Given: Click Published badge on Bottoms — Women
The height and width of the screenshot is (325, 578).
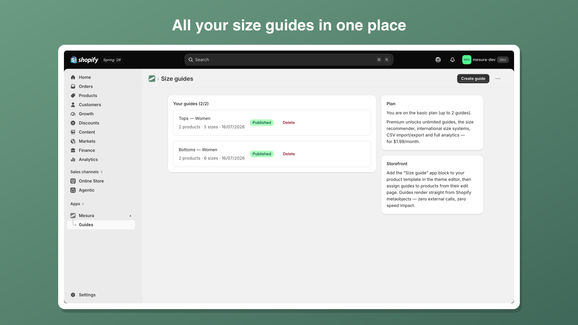Looking at the screenshot, I should click(x=262, y=154).
